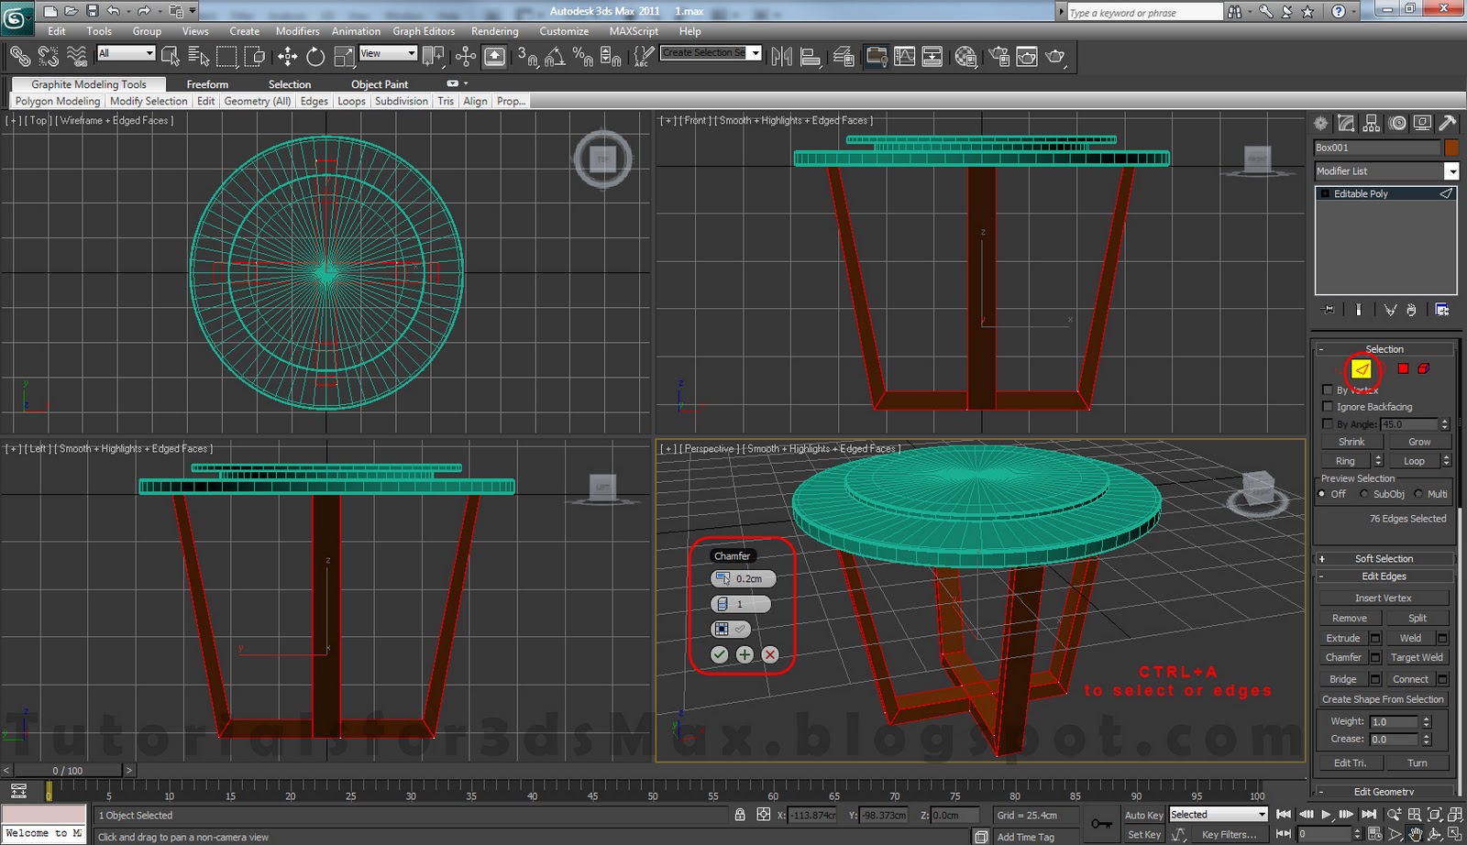1467x845 pixels.
Task: Activate the circled Edge sub-object icon
Action: coord(1361,370)
